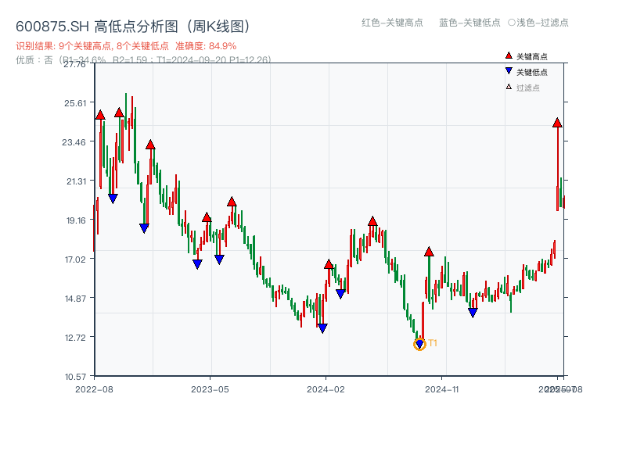Click the first red key-high marker near 2022-08
Screen dimensions: 626x469
click(99, 114)
